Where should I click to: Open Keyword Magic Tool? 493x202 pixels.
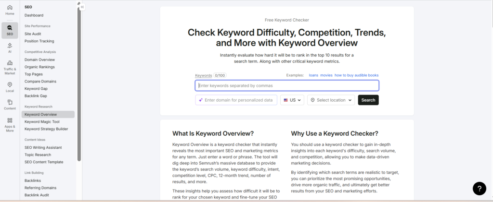[x=42, y=121]
